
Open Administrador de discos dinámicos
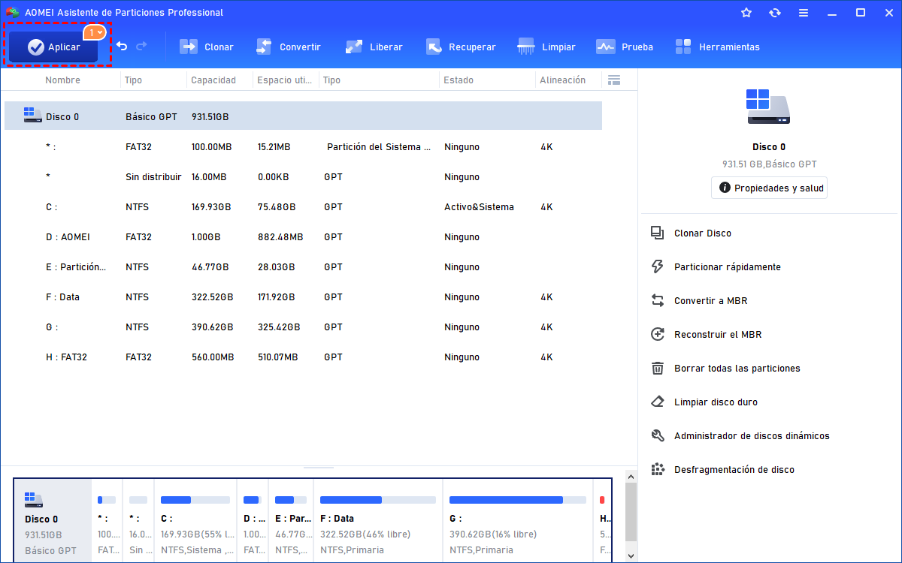point(752,436)
